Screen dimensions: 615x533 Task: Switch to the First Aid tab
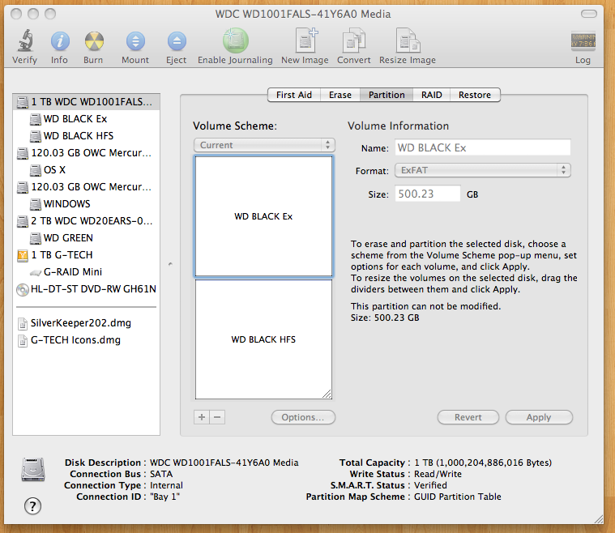pos(294,95)
